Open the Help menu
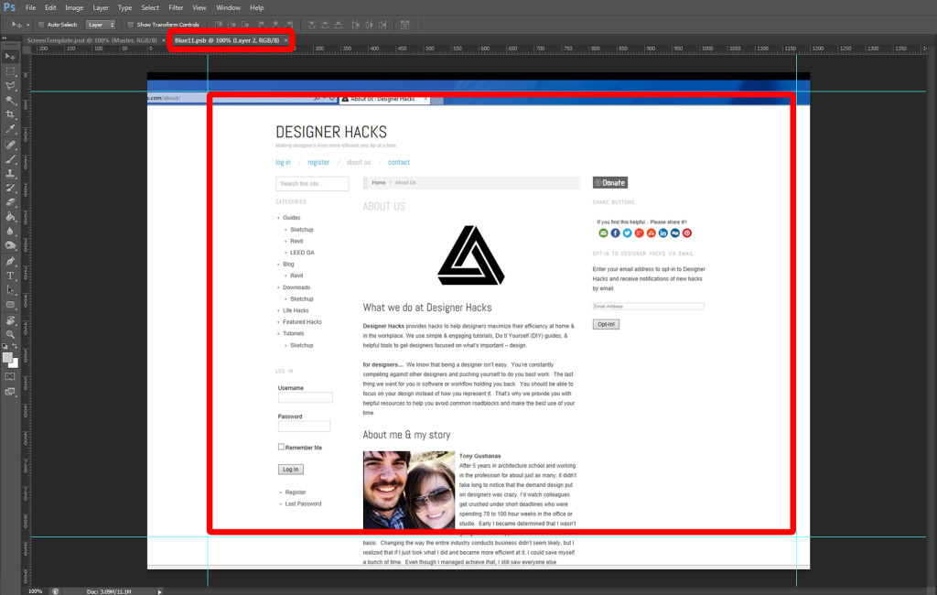The height and width of the screenshot is (595, 937). [x=257, y=7]
